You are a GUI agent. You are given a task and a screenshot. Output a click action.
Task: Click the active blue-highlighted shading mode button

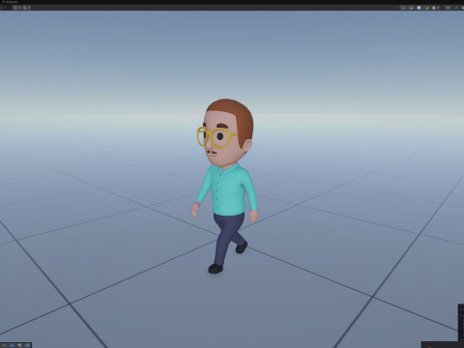(419, 8)
